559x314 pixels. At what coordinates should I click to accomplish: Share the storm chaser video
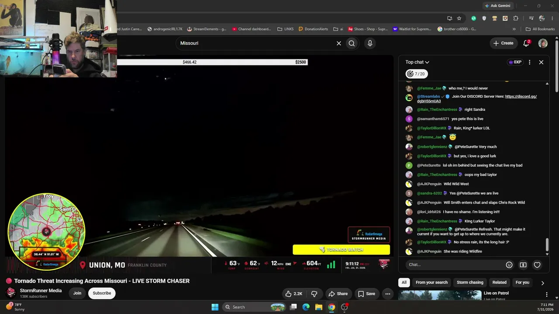pyautogui.click(x=338, y=294)
